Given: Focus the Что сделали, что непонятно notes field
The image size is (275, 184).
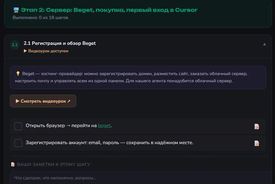Looking at the screenshot, I should pos(141,178).
